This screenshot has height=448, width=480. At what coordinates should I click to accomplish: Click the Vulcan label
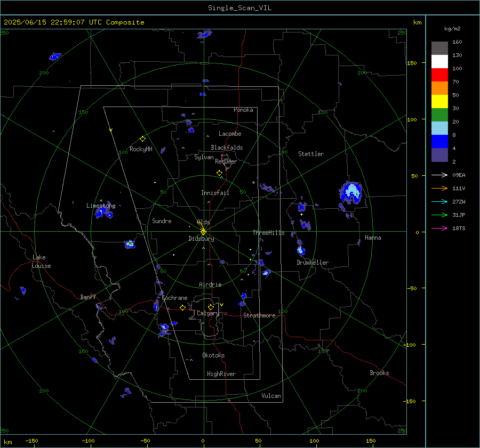tap(271, 396)
